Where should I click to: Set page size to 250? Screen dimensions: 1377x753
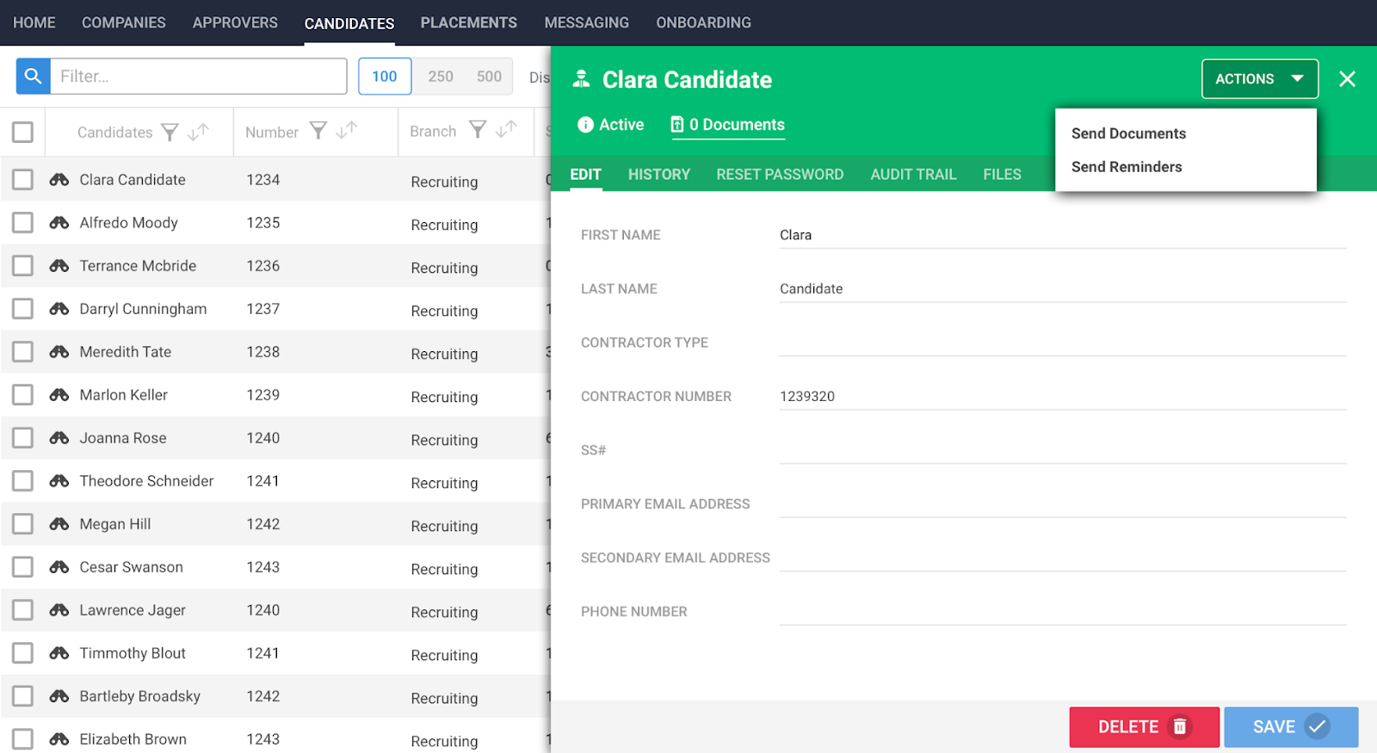coord(441,77)
